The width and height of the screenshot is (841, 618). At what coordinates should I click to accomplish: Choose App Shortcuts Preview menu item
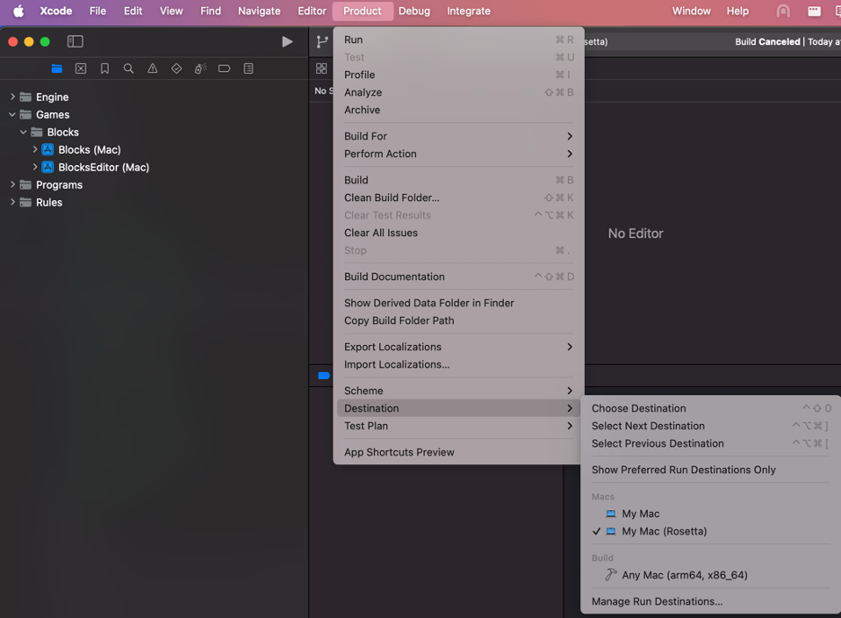coord(458,452)
